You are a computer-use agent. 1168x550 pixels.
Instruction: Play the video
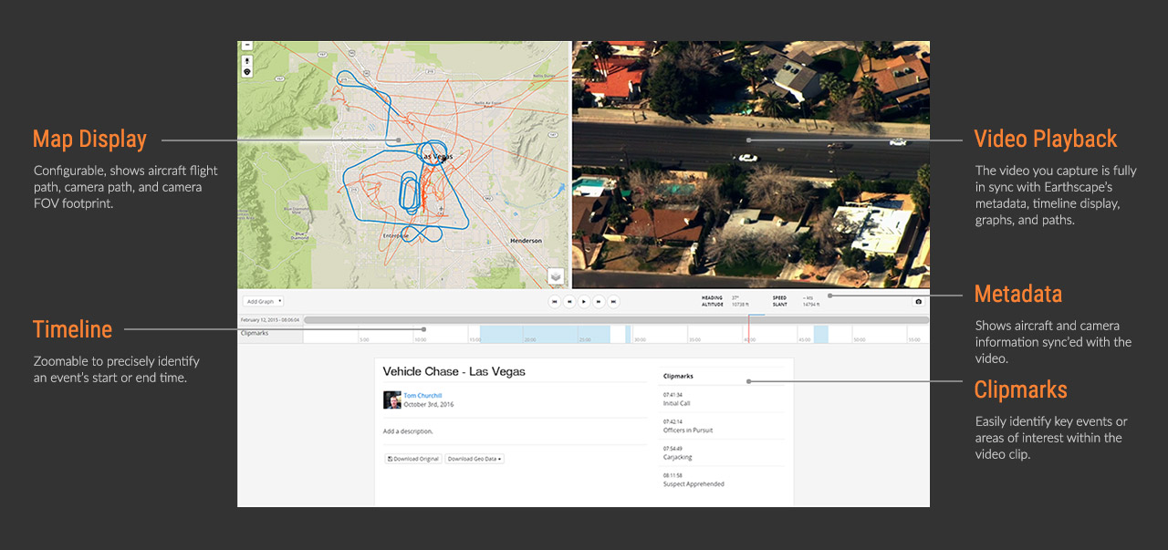(x=584, y=301)
